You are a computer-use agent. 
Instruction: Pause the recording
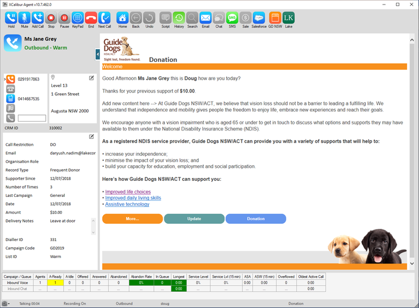(64, 18)
